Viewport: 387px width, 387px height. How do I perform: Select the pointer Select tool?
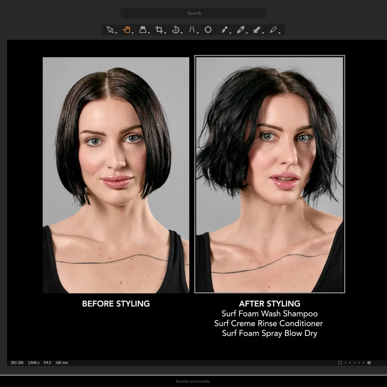click(110, 30)
